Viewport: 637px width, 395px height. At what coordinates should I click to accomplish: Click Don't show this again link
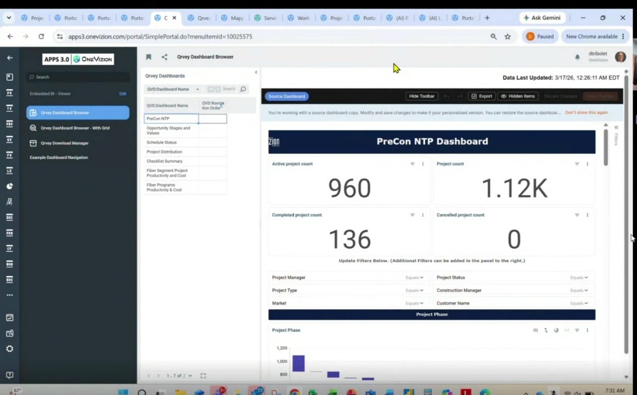tap(586, 113)
